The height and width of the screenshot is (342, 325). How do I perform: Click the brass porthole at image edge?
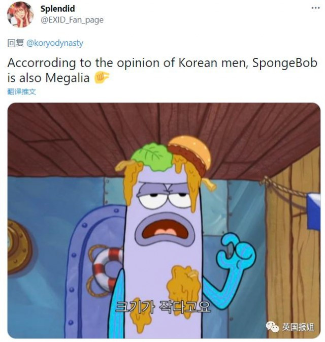click(18, 247)
